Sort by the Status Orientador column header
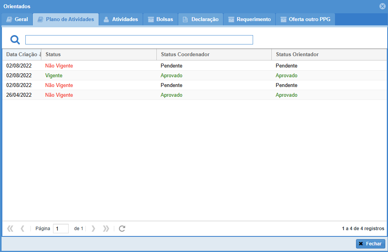Screen dimensions: 388x252 297,55
